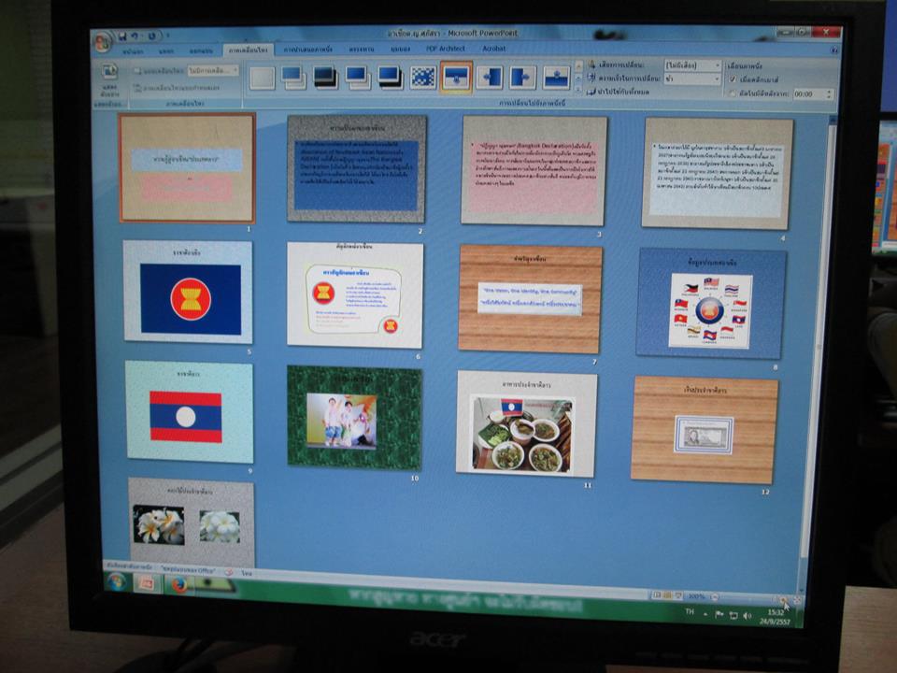Expand the transition gallery more arrow
Screen dimensions: 897x673
click(578, 92)
